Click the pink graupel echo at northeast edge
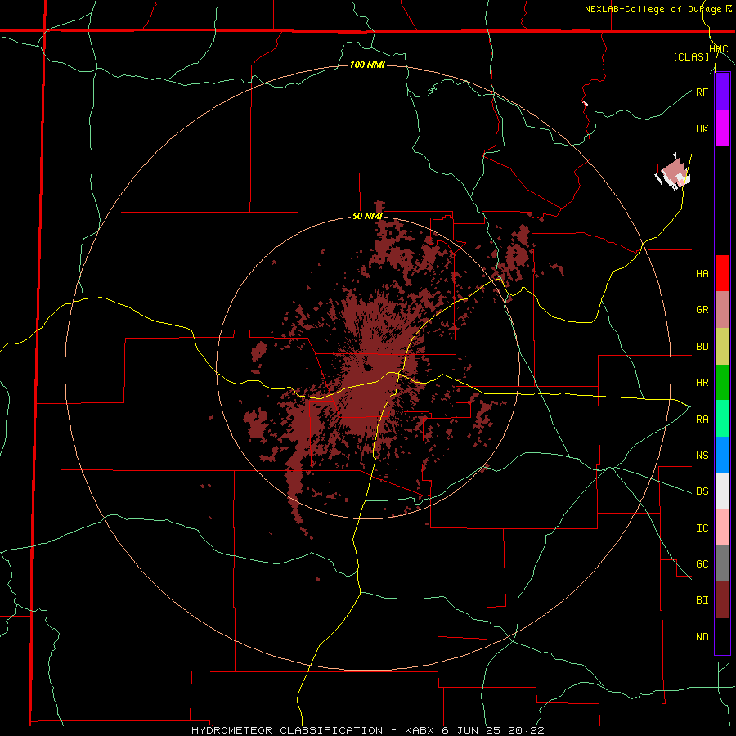The height and width of the screenshot is (736, 736). coord(675,173)
